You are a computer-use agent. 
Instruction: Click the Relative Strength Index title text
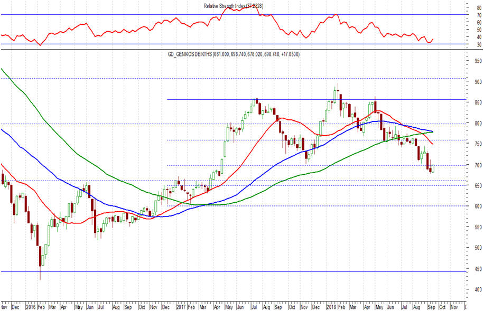(234, 6)
